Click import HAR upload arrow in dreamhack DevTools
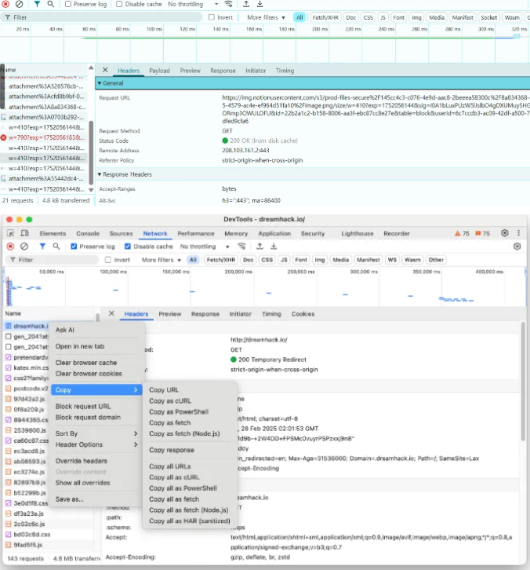This screenshot has width=530, height=570. [260, 247]
